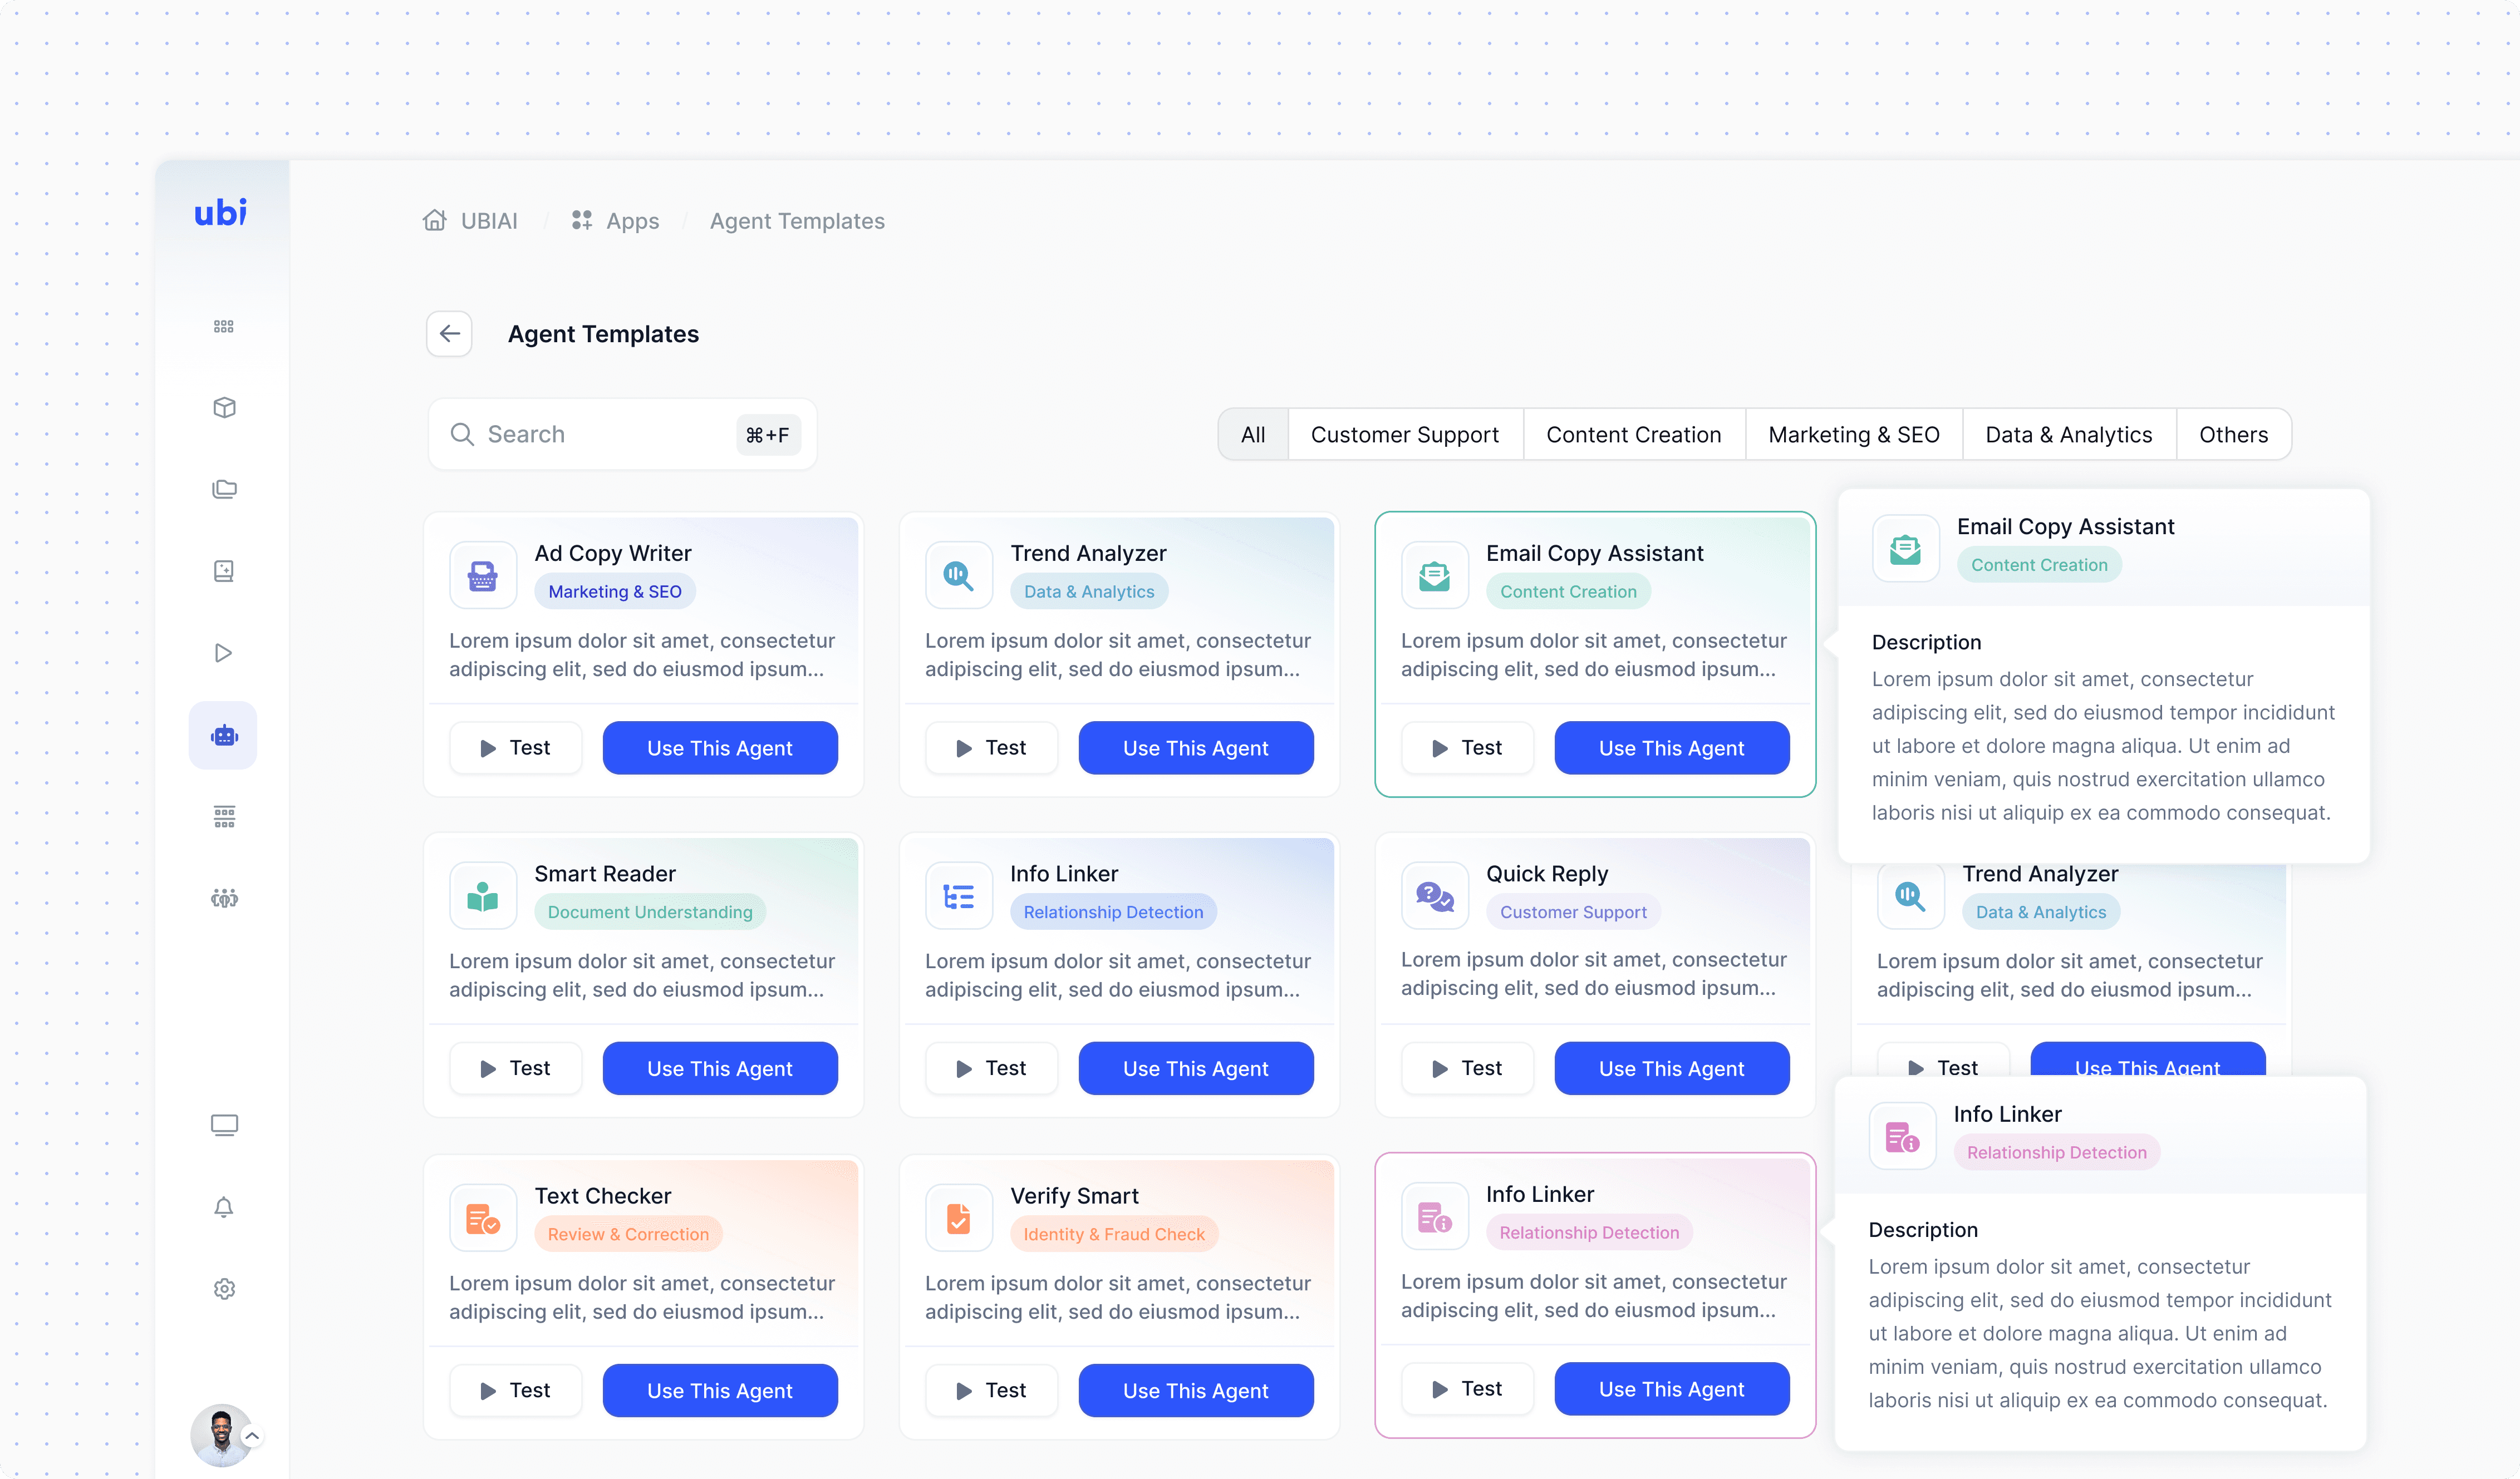
Task: Click the robot agents sidebar icon
Action: [x=223, y=737]
